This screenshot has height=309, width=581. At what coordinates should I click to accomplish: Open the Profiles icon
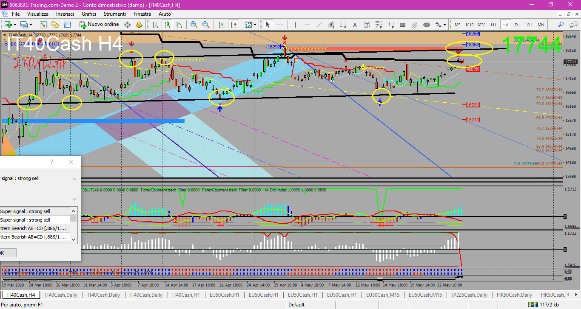coord(24,25)
